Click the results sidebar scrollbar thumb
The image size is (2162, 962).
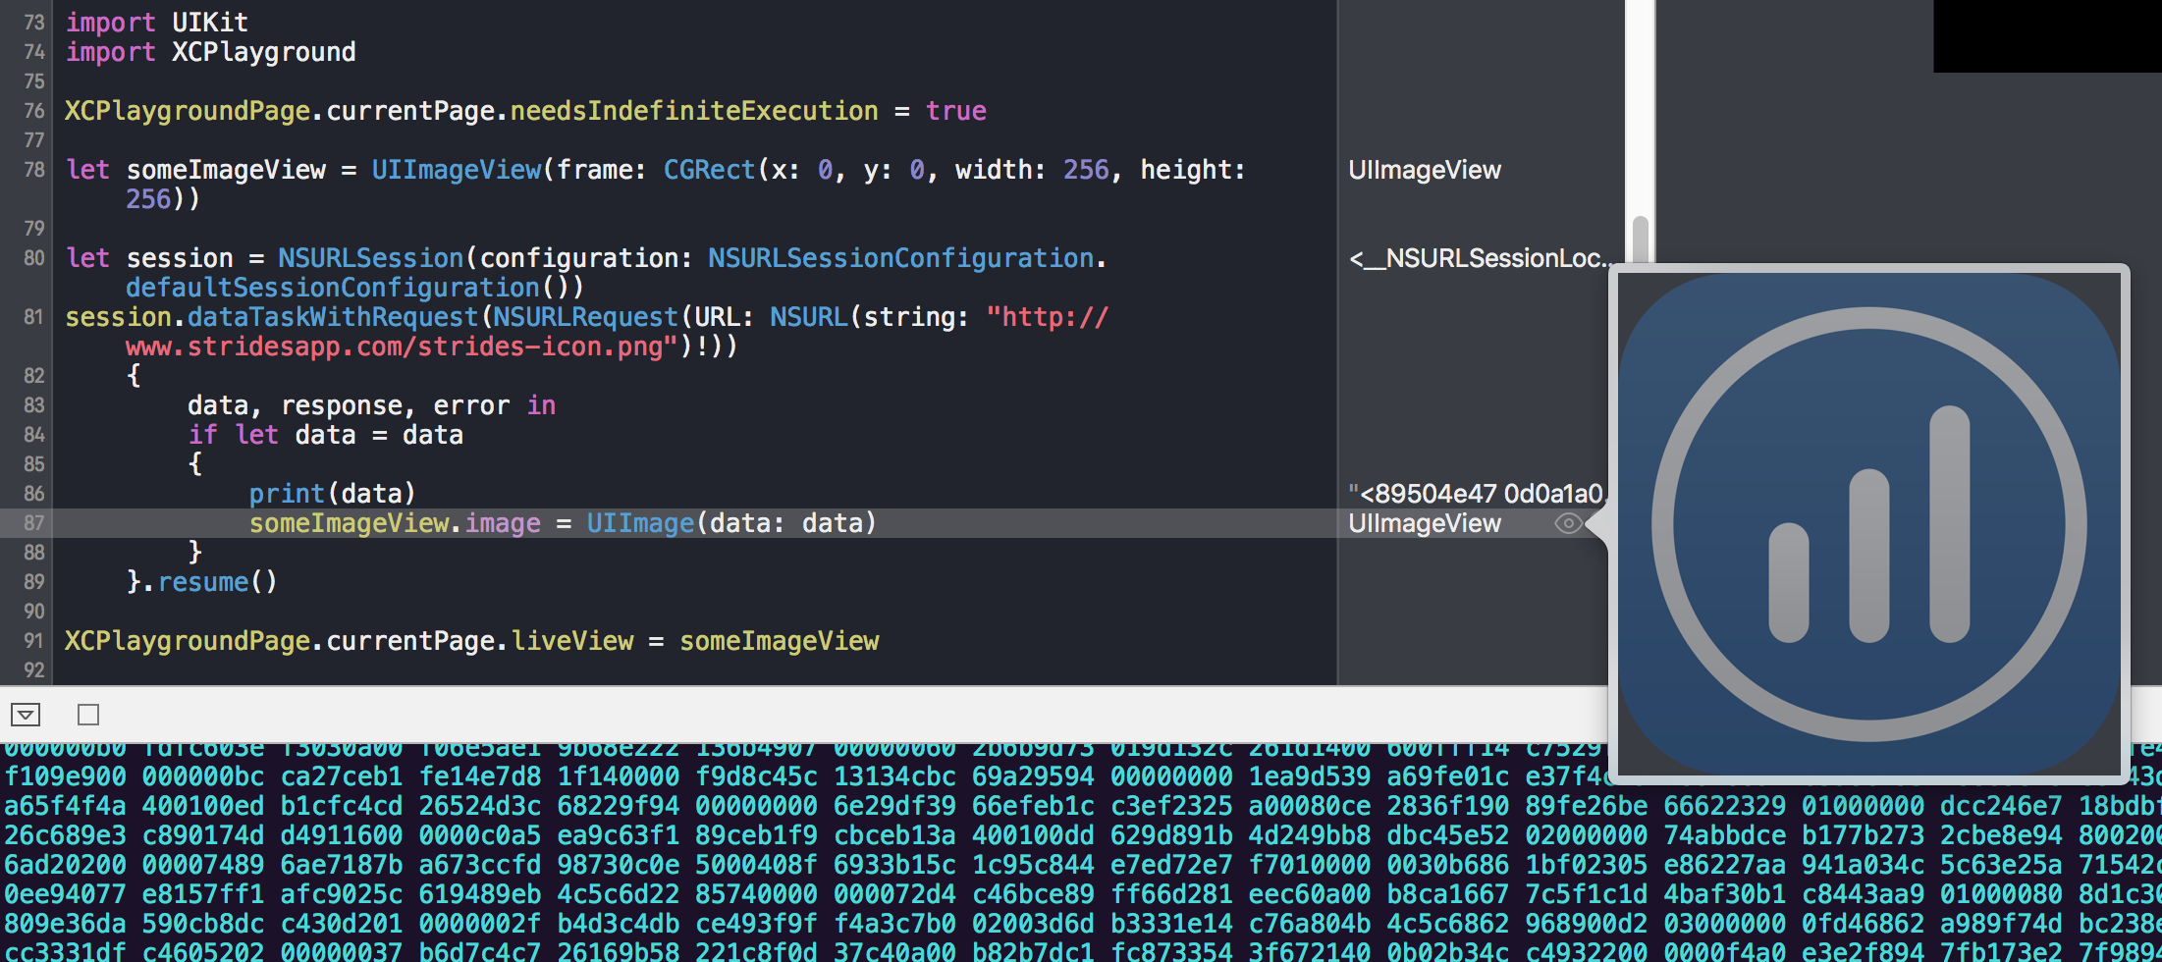click(1640, 239)
